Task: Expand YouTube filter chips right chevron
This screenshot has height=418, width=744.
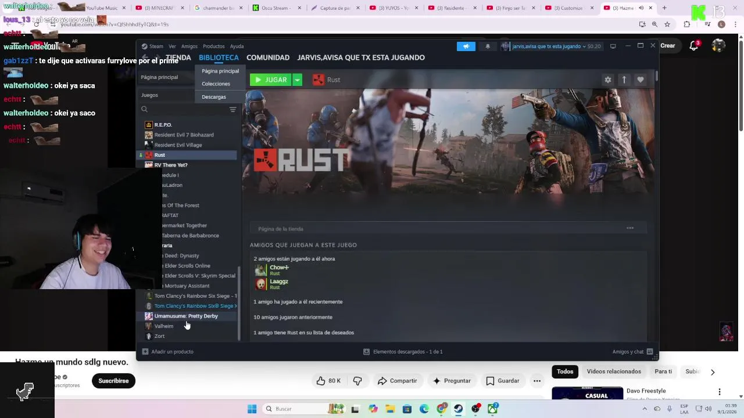Action: [713, 372]
